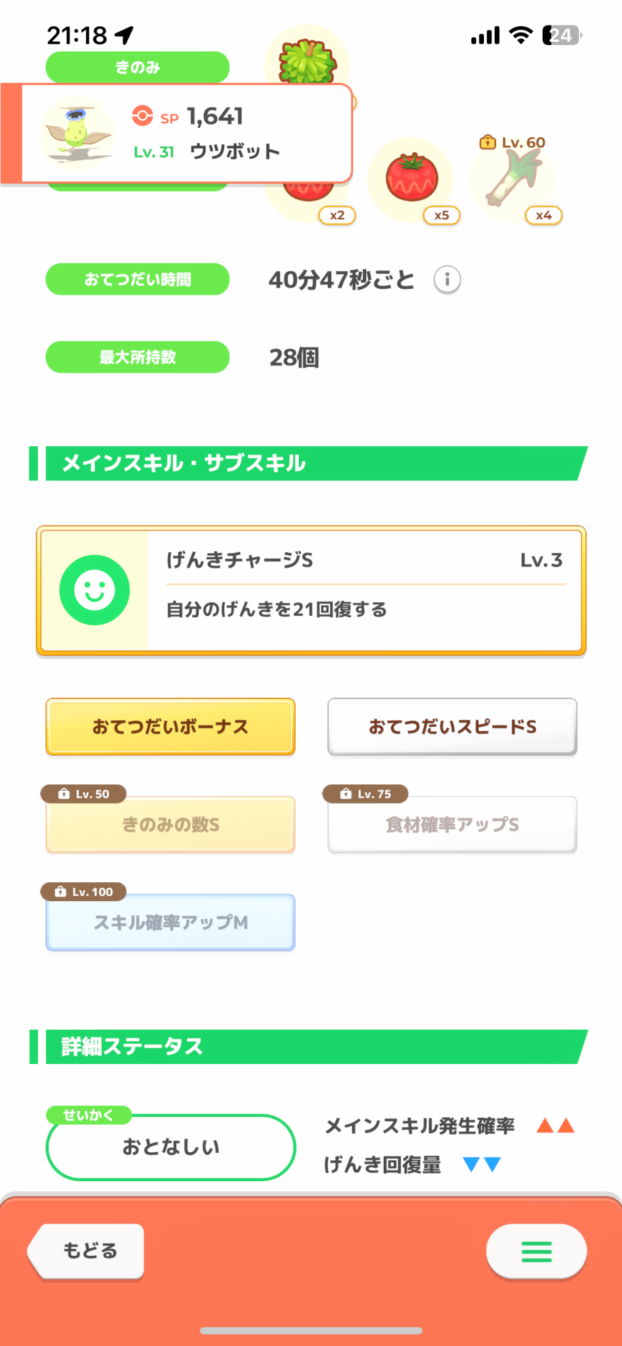Viewport: 622px width, 1346px height.
Task: Select the おてつだいボーナス sub skill
Action: click(x=170, y=727)
